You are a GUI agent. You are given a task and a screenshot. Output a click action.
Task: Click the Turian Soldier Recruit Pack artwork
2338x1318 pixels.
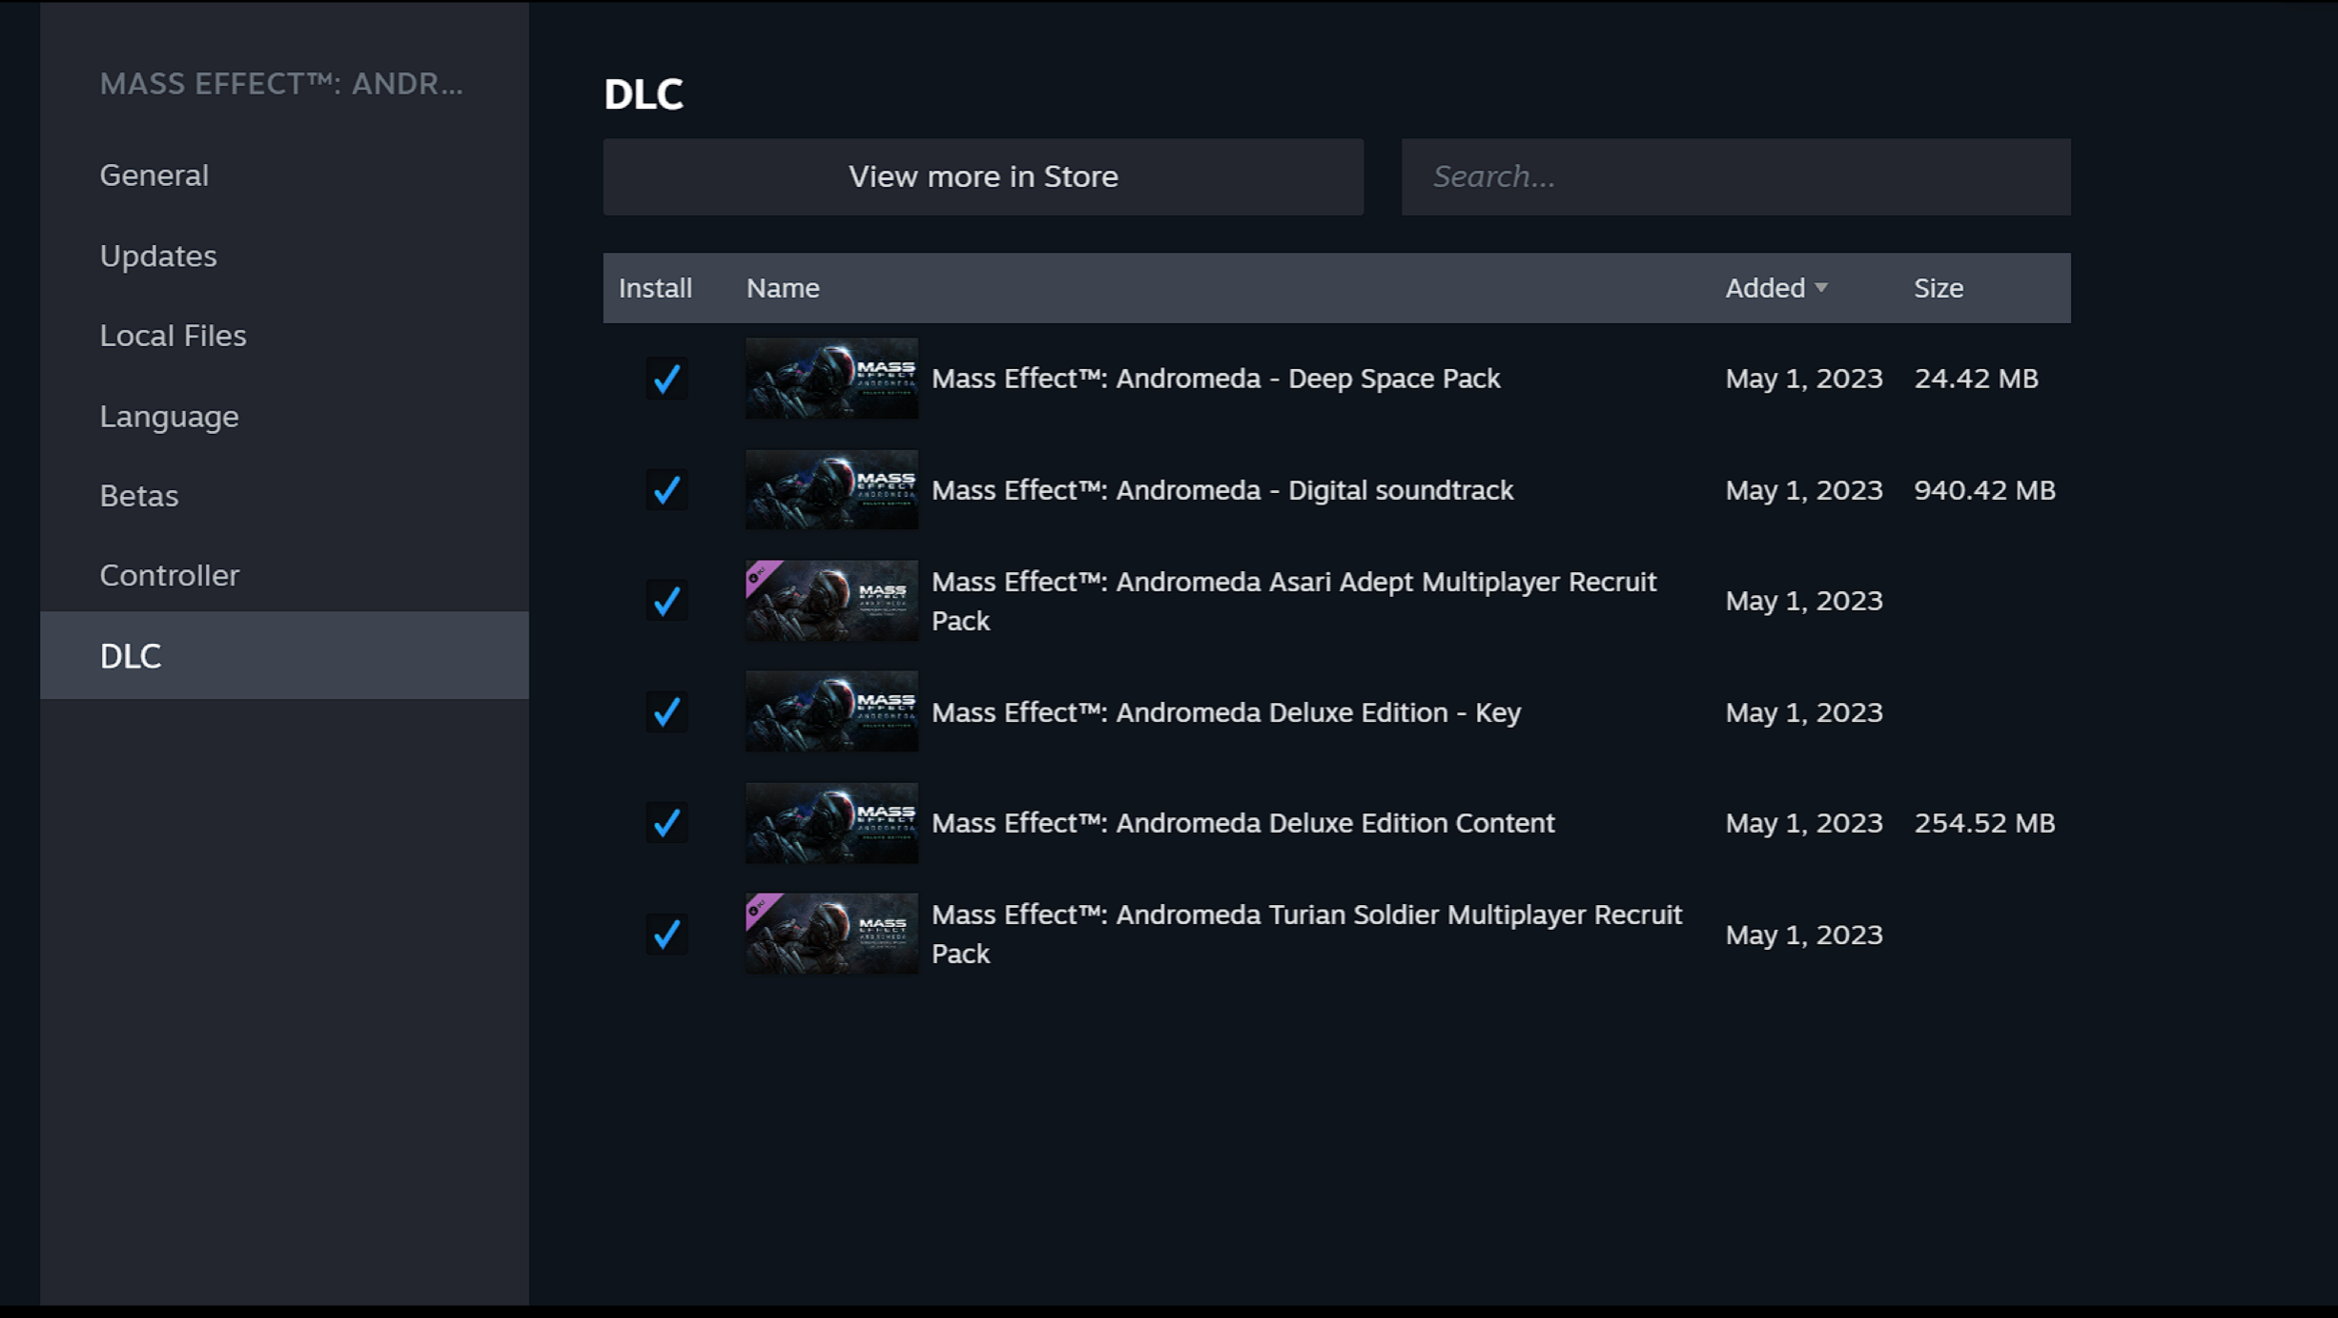(831, 934)
